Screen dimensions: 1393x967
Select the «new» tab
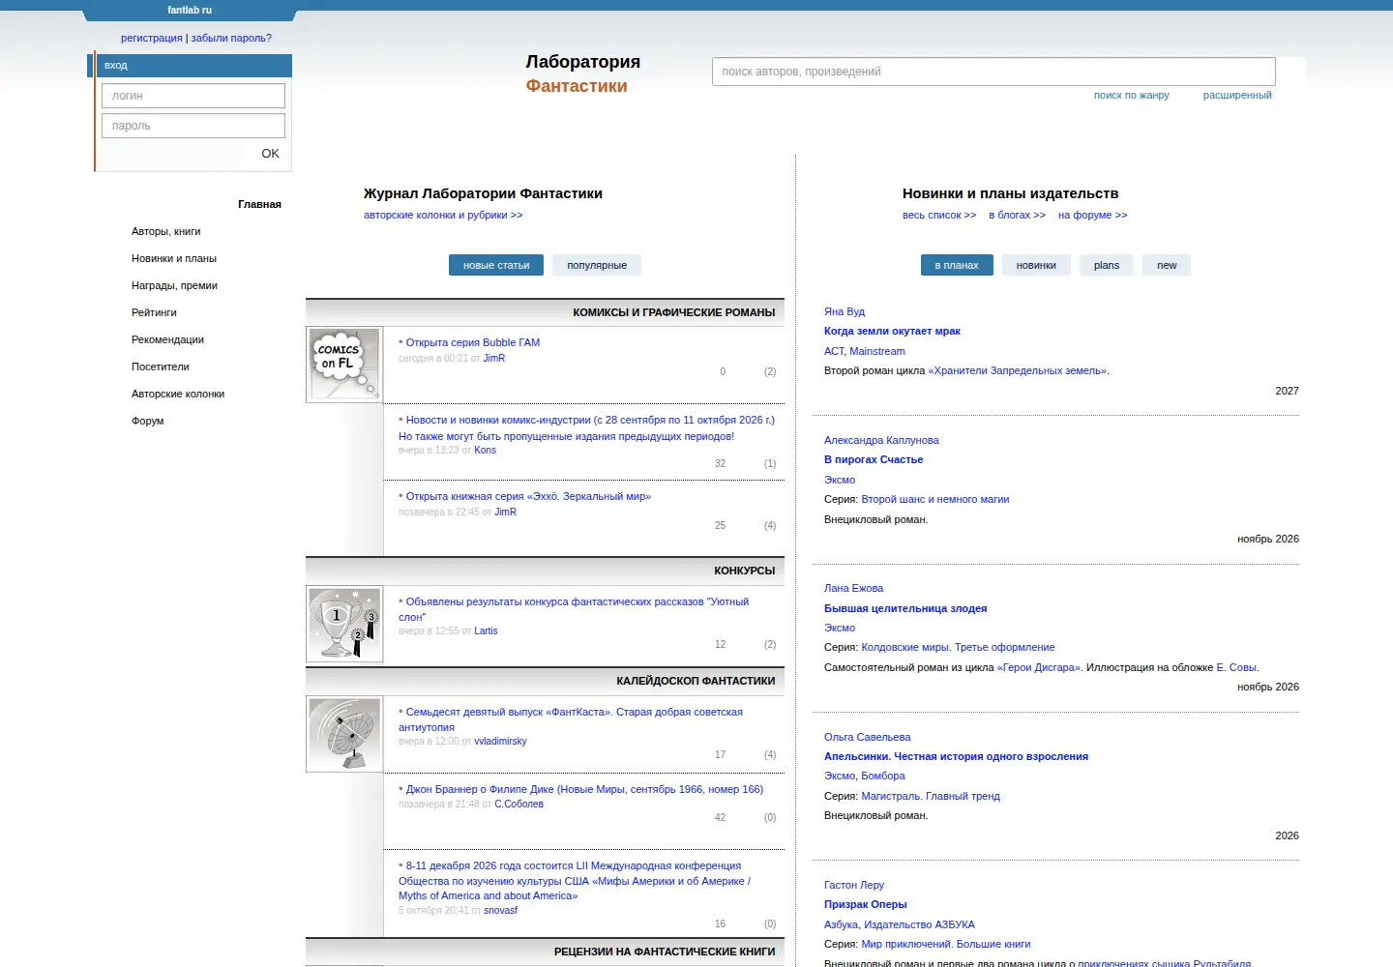click(x=1167, y=265)
